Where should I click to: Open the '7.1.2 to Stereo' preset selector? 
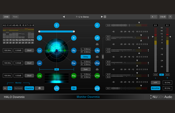tap(82, 17)
